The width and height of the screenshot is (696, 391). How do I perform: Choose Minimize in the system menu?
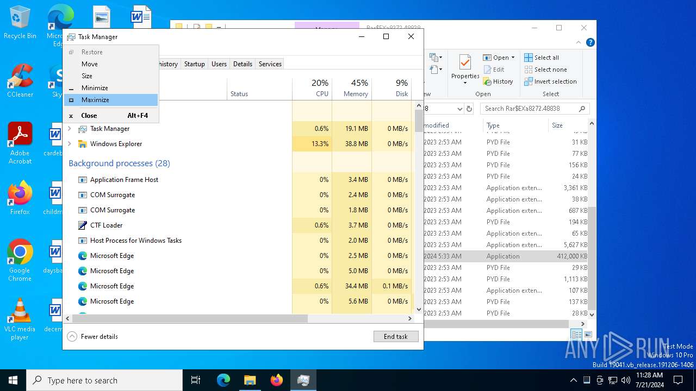(x=111, y=88)
